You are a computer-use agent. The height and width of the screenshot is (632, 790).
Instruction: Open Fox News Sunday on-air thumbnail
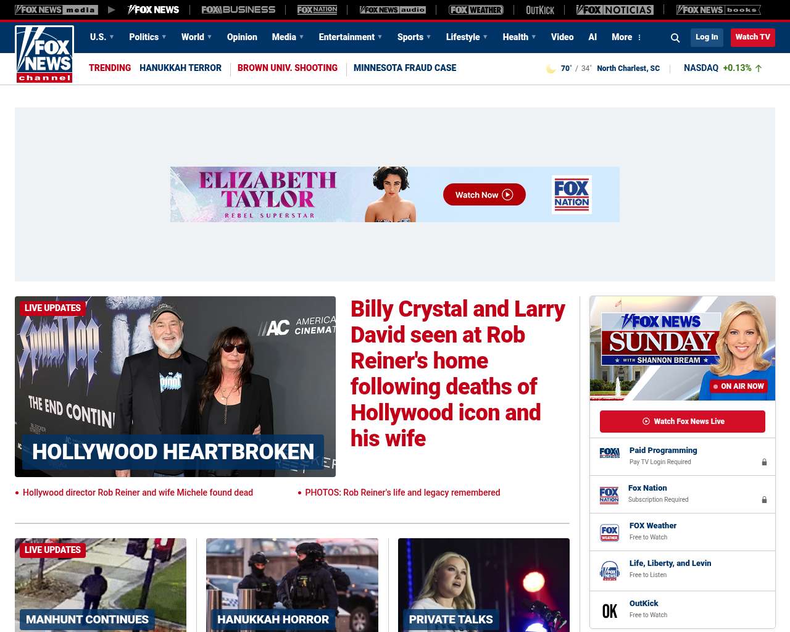pyautogui.click(x=683, y=348)
